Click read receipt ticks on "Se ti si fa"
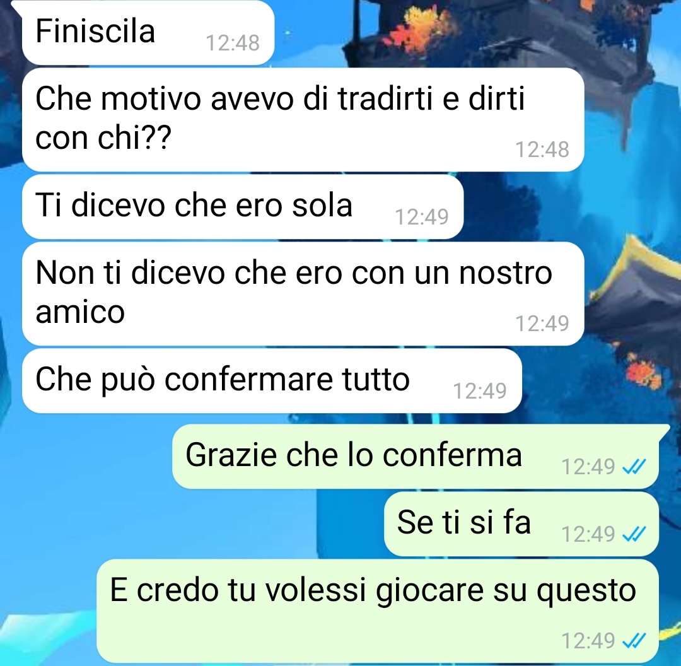Screen dimensions: 681x666 (x=634, y=534)
